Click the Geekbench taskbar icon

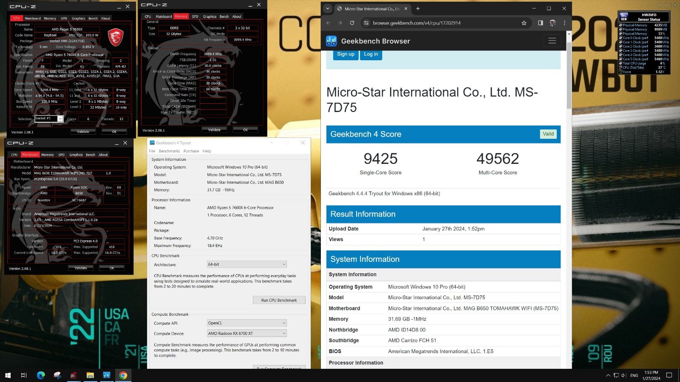(106, 375)
